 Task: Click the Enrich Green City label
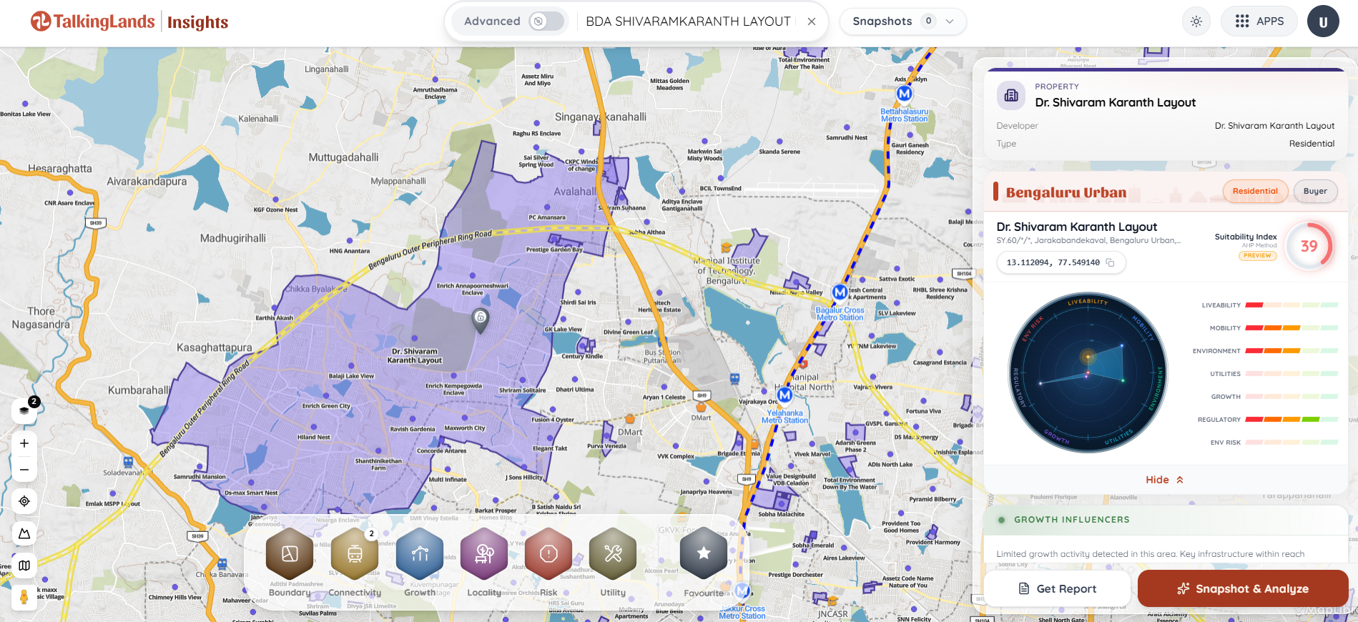click(x=326, y=406)
